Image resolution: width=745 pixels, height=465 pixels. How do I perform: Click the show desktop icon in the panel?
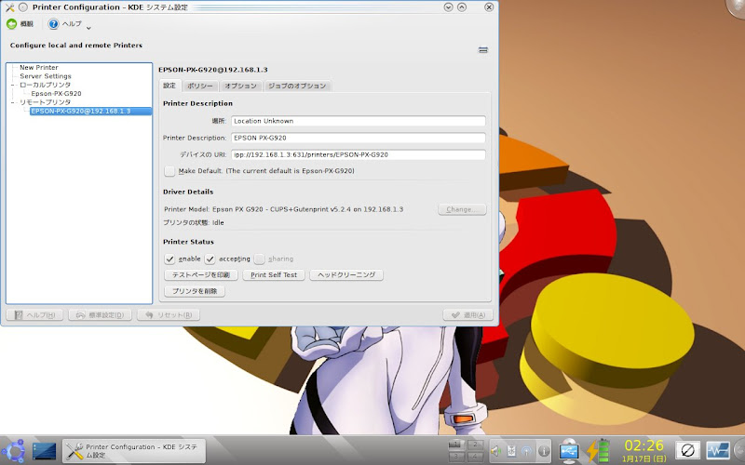click(44, 451)
